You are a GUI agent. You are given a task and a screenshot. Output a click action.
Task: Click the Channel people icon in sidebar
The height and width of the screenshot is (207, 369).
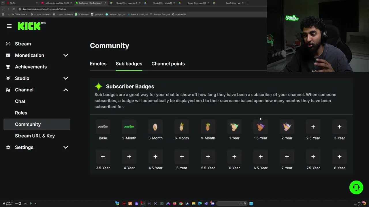[x=8, y=90]
